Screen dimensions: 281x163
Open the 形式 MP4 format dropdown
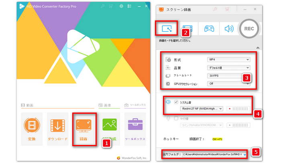tap(229, 60)
